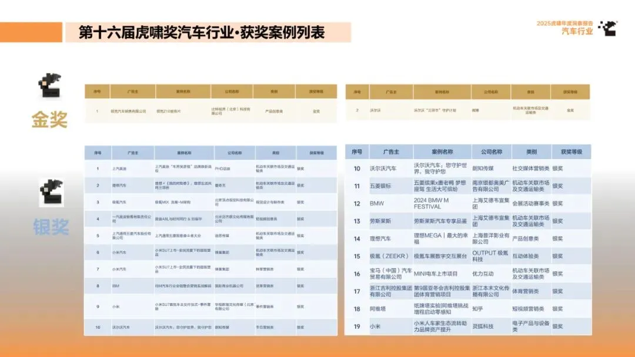Click the row number 17 cell
This screenshot has height=357, width=635.
(x=357, y=291)
